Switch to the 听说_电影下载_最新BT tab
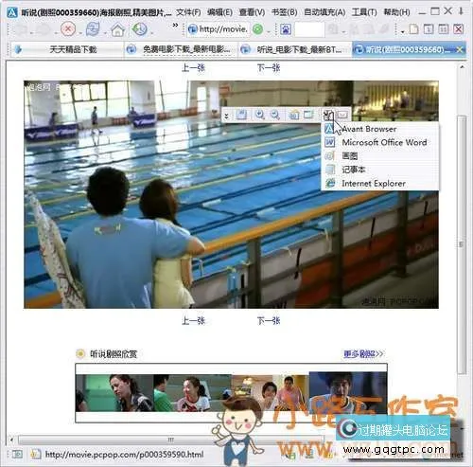 tap(294, 49)
